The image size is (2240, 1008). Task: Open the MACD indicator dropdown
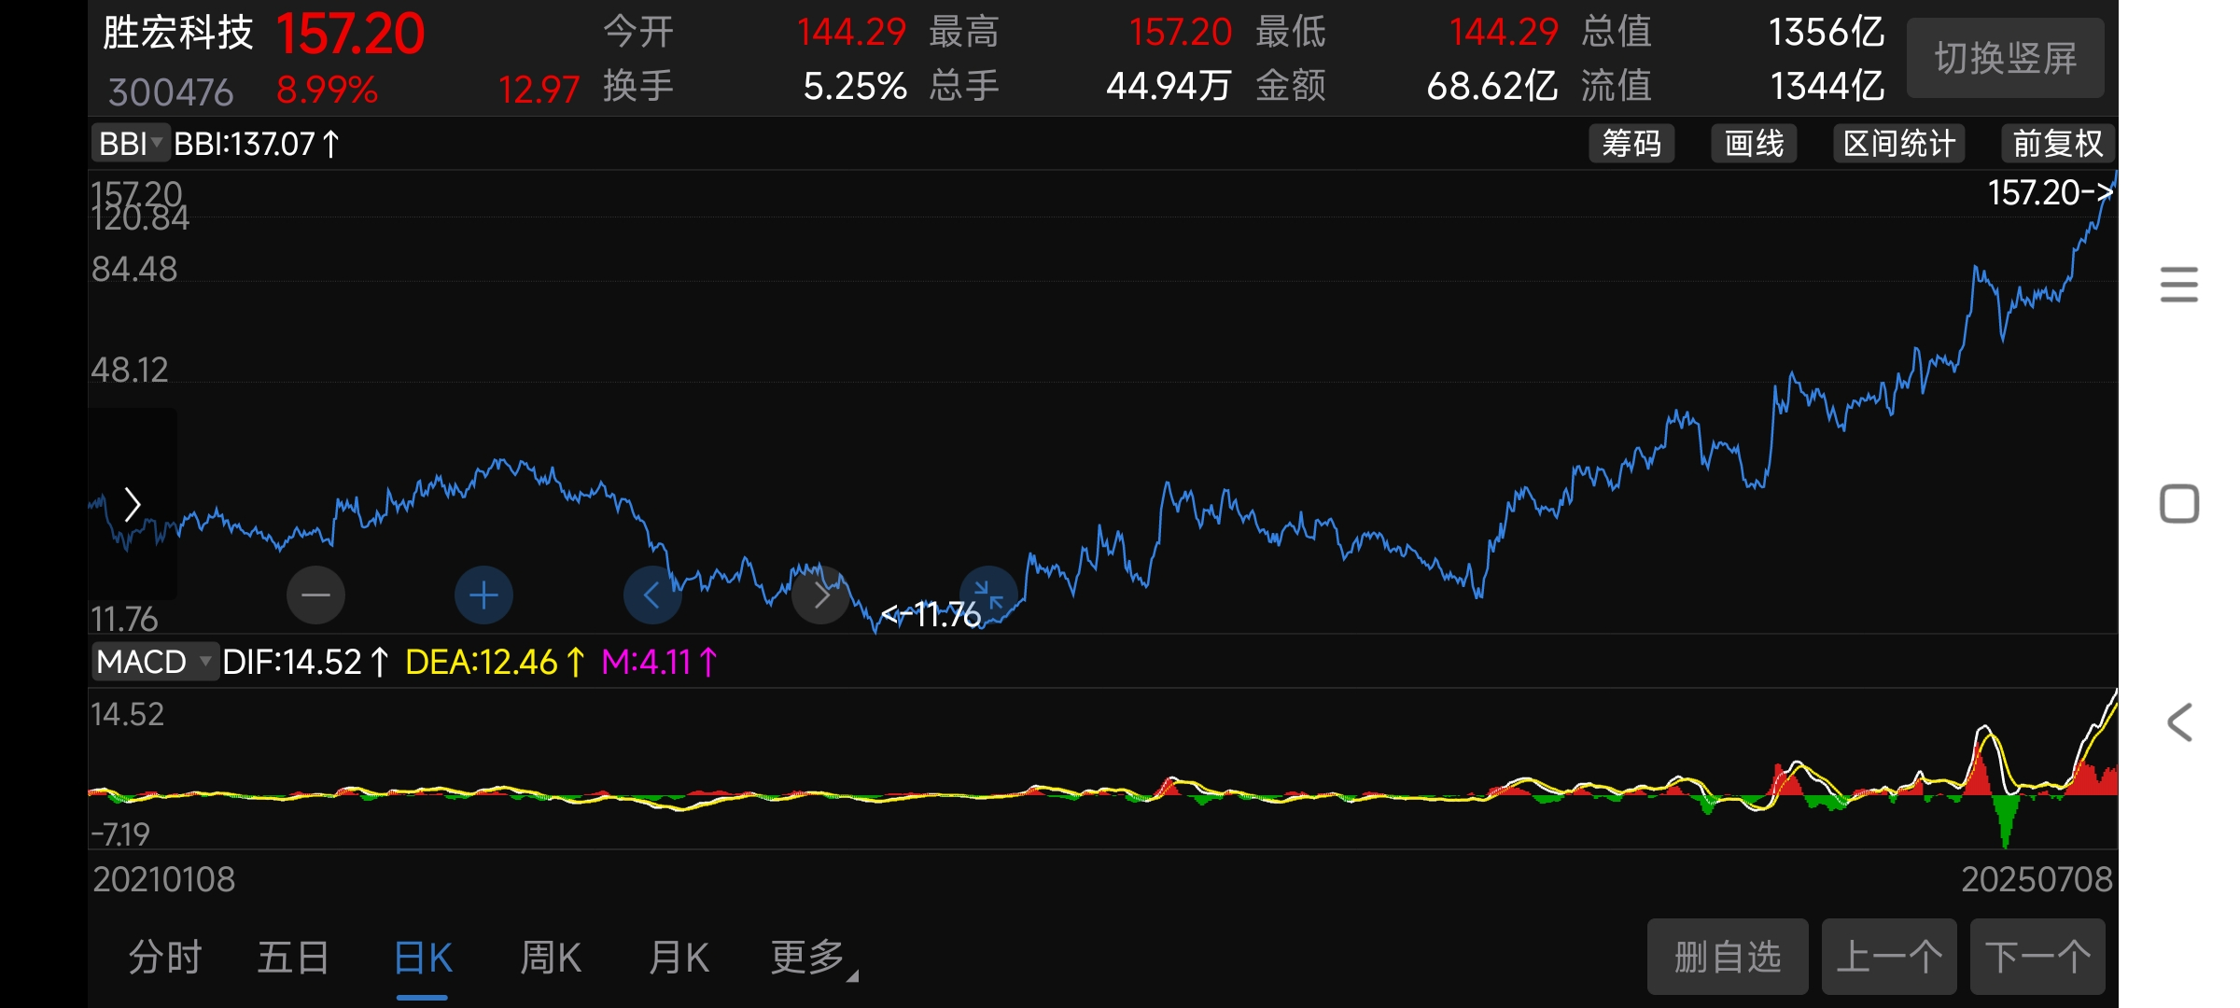(154, 662)
